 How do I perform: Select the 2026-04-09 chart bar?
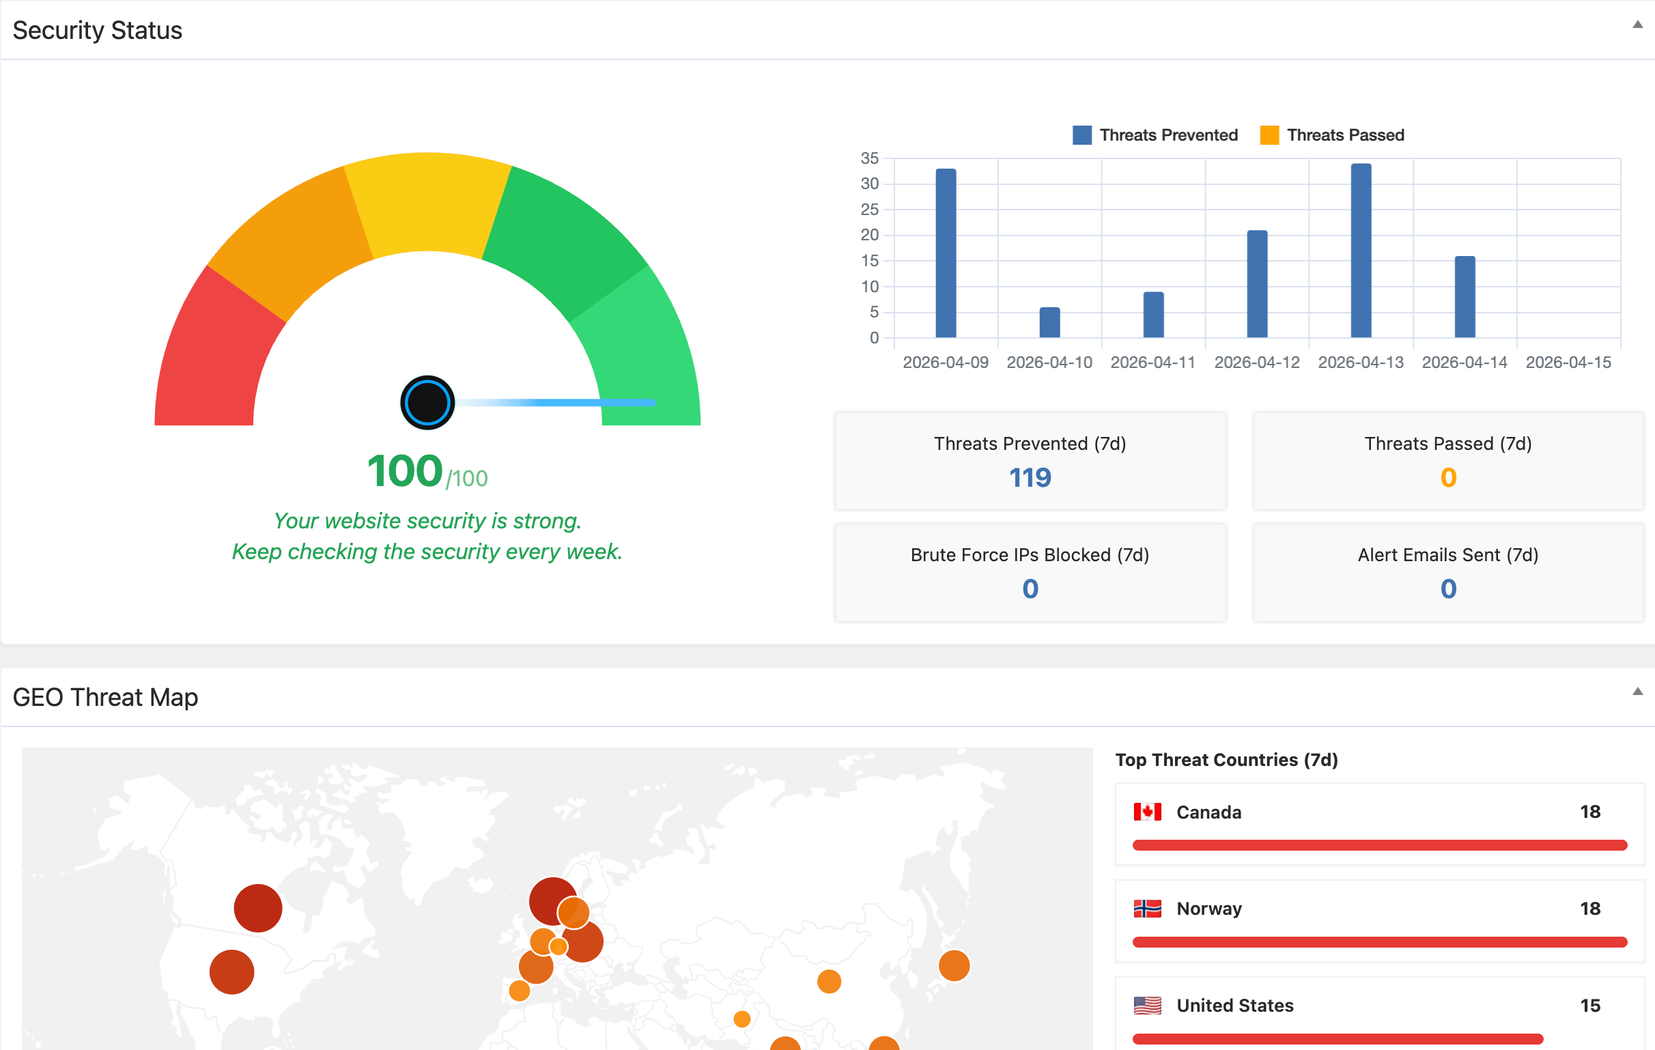point(946,253)
